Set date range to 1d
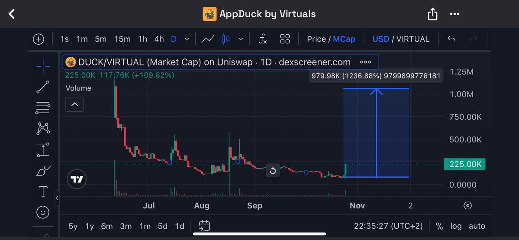Screen dimensions: 519x240 point(180,227)
